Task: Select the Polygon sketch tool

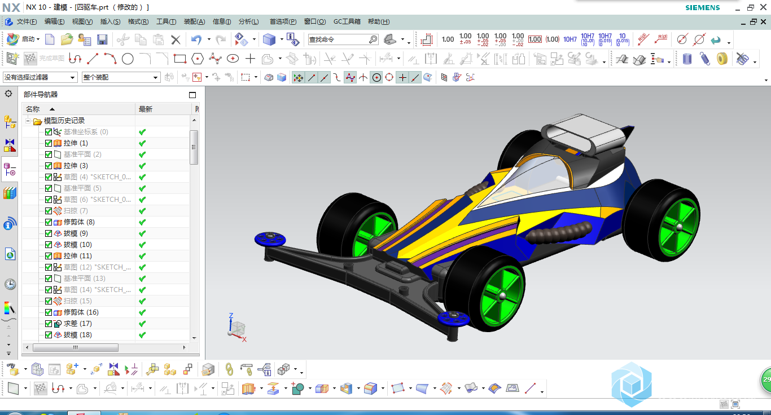Action: 198,58
